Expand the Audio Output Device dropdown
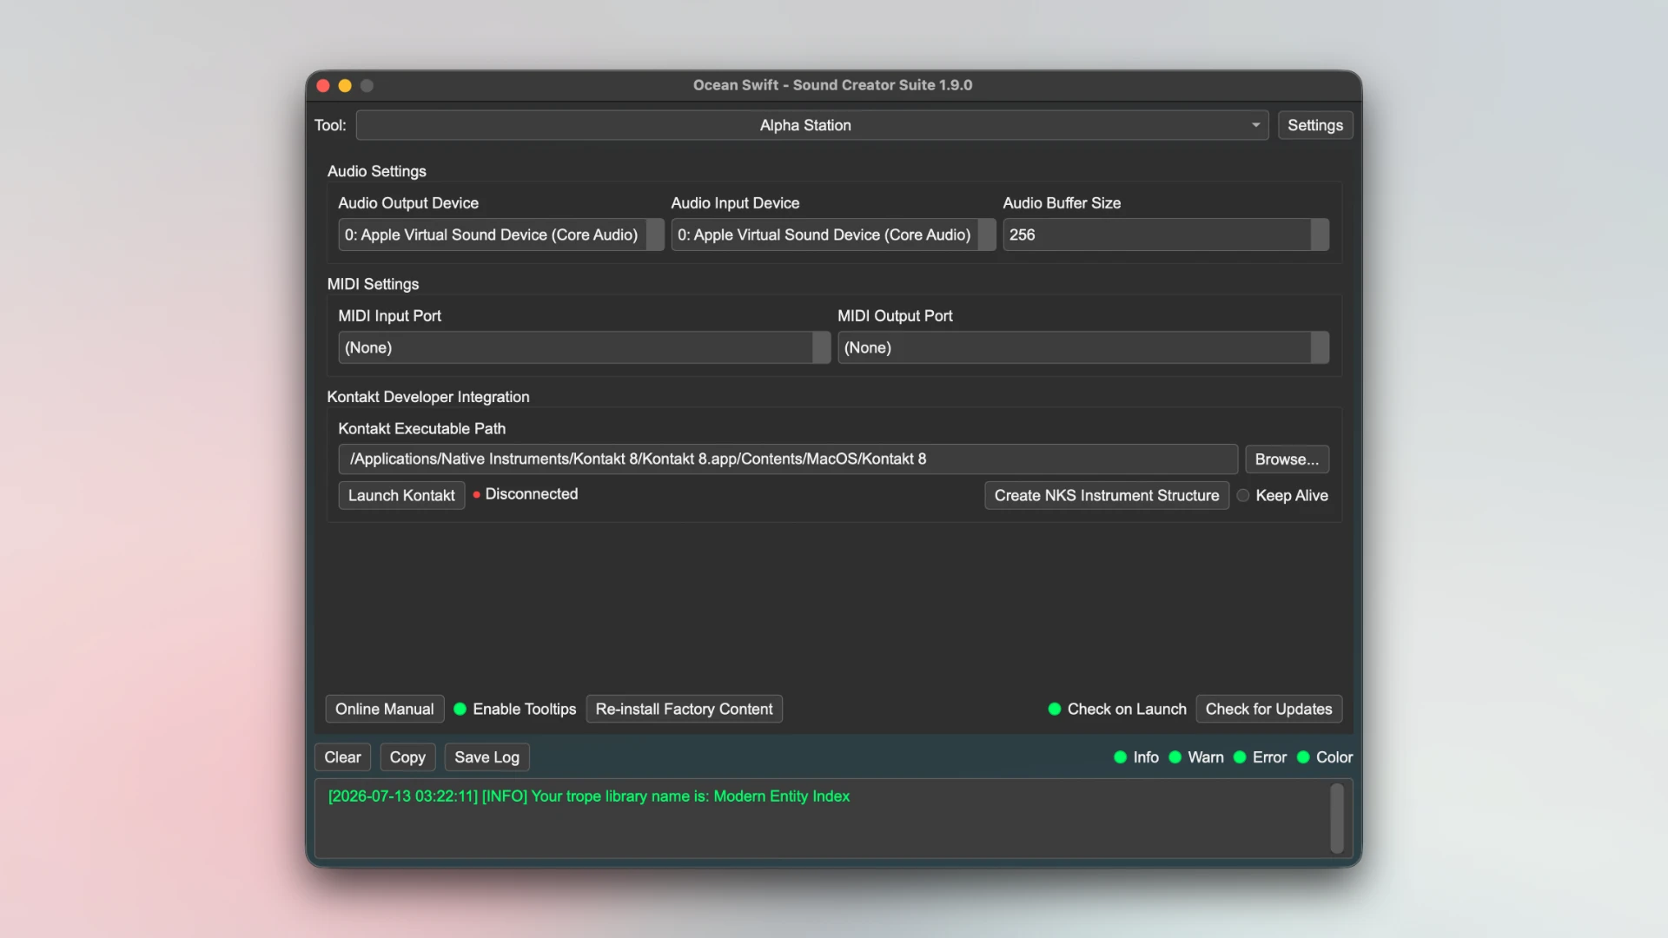1668x938 pixels. pyautogui.click(x=500, y=234)
